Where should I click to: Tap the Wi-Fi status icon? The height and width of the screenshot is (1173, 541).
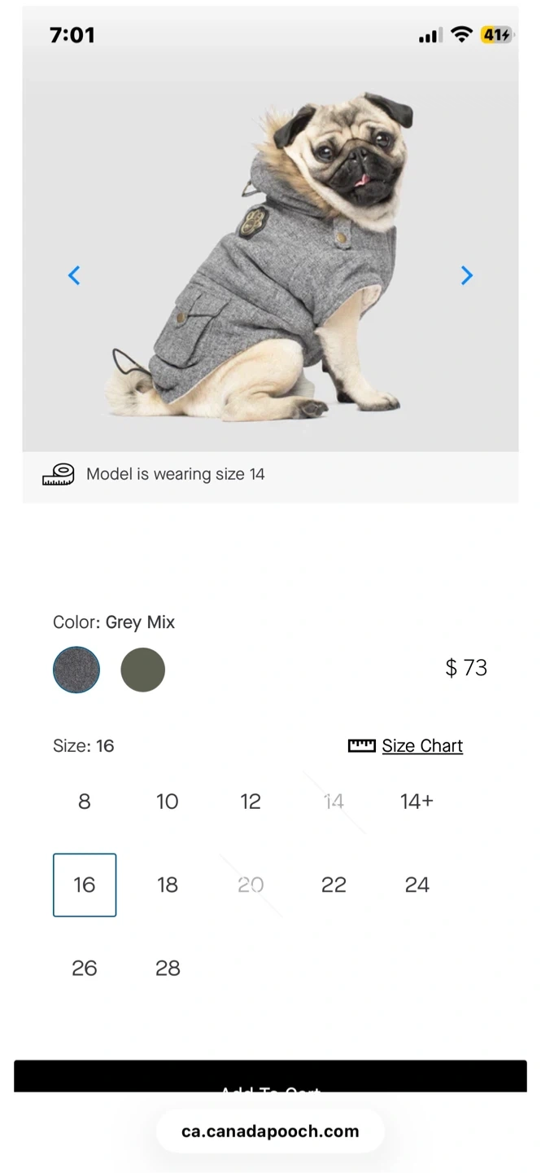pyautogui.click(x=461, y=35)
